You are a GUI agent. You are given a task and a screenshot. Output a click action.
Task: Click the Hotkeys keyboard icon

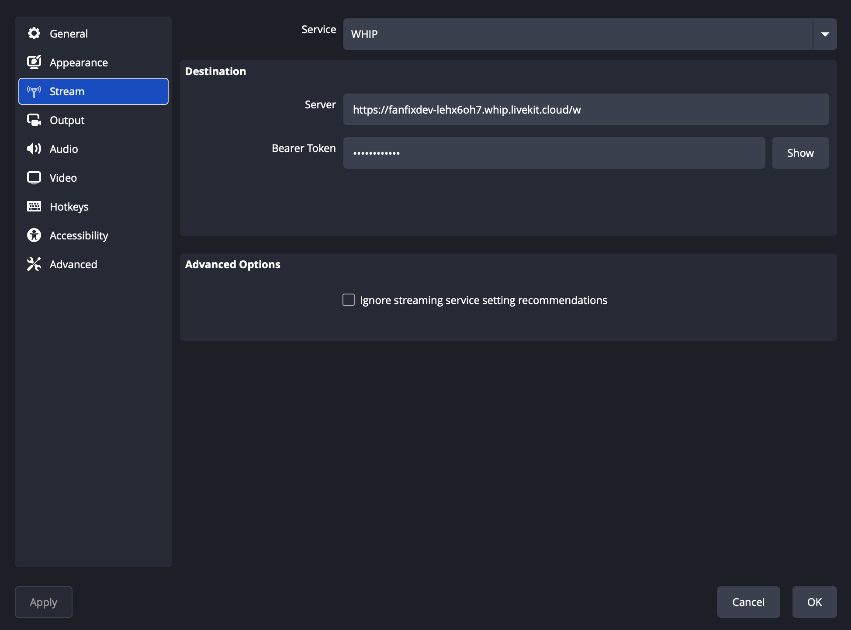click(x=34, y=207)
